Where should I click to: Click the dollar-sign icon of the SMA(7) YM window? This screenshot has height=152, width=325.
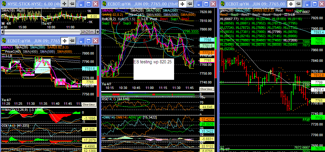click(4, 41)
